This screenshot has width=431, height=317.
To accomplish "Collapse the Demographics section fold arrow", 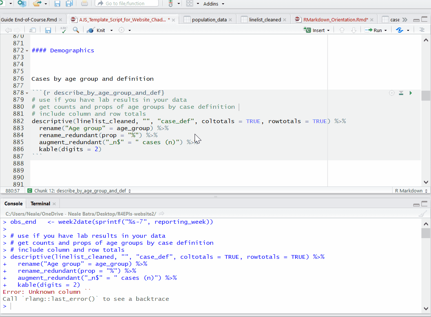I will coord(27,51).
